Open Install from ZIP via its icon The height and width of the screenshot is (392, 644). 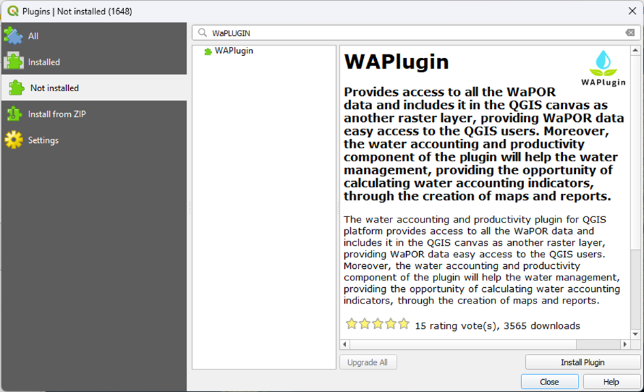point(14,114)
